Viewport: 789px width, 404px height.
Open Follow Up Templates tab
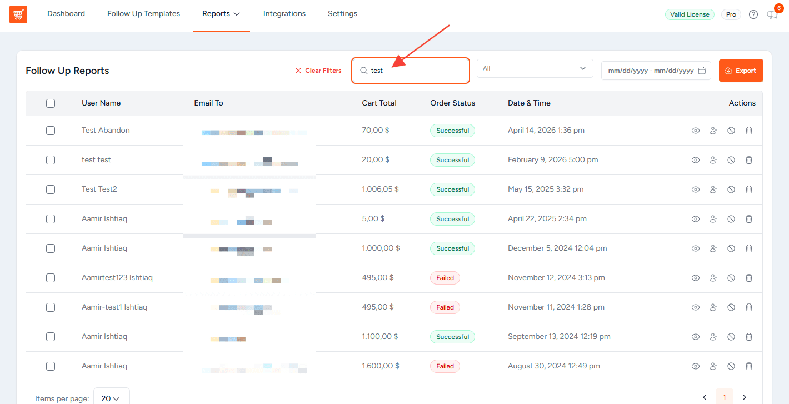tap(144, 14)
